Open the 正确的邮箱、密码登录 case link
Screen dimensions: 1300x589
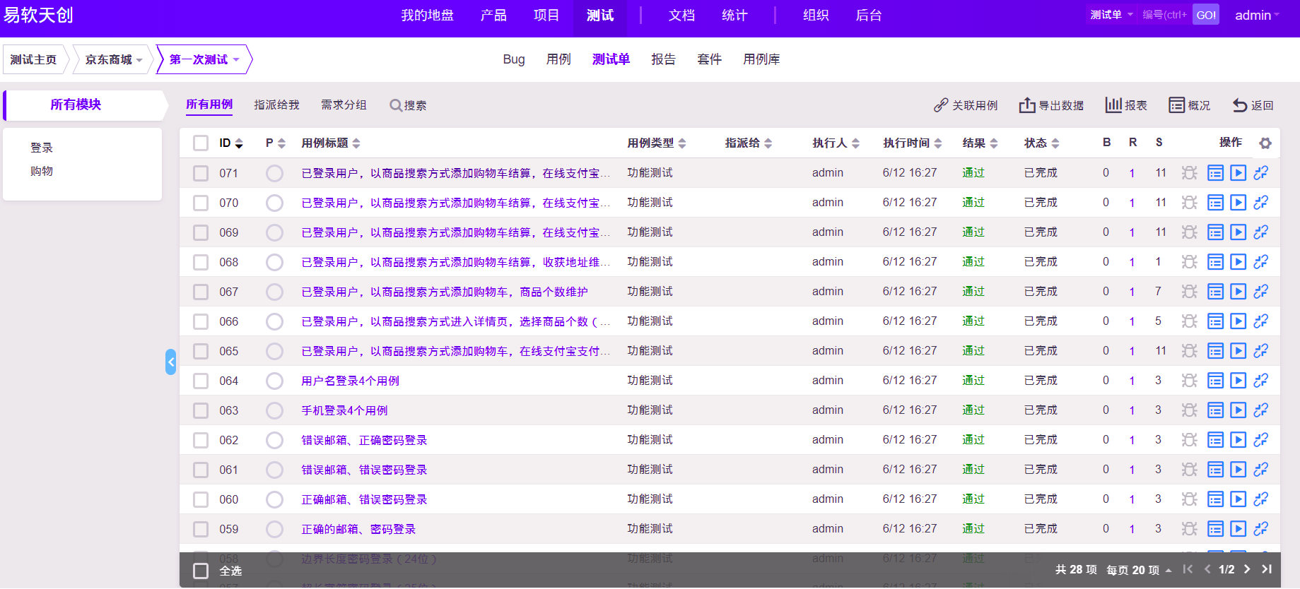(x=358, y=529)
